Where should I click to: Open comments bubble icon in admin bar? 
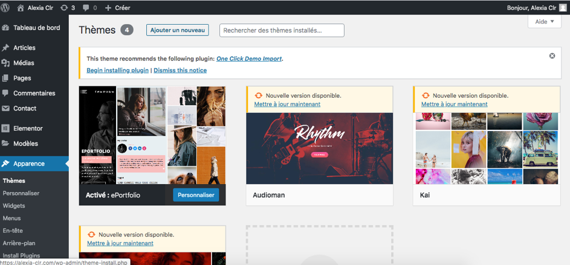coord(86,8)
